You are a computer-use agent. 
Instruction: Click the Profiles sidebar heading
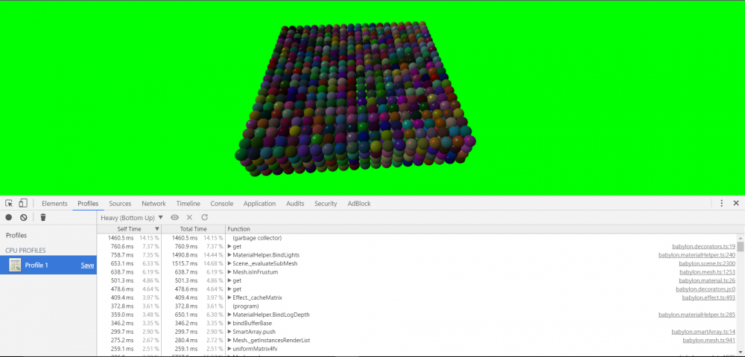point(16,236)
